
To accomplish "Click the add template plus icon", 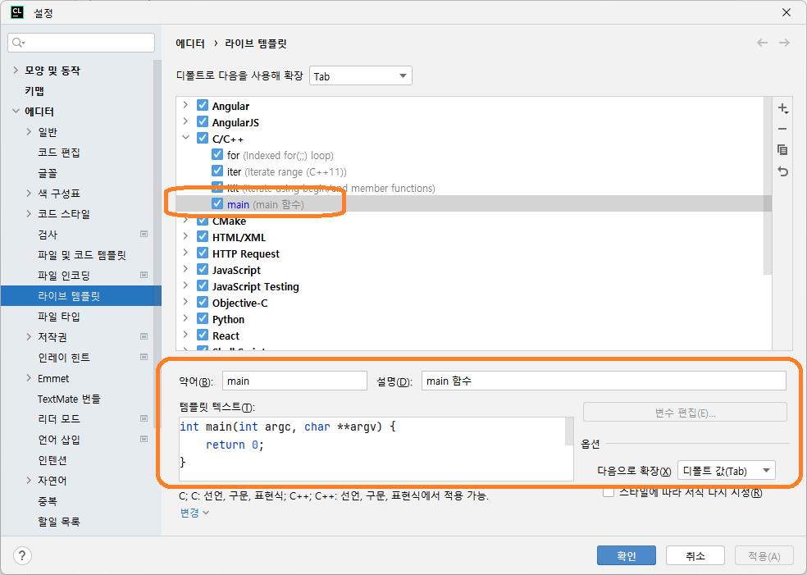I will tap(783, 108).
